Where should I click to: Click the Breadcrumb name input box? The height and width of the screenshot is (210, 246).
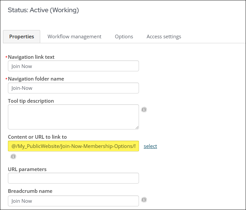pos(73,201)
